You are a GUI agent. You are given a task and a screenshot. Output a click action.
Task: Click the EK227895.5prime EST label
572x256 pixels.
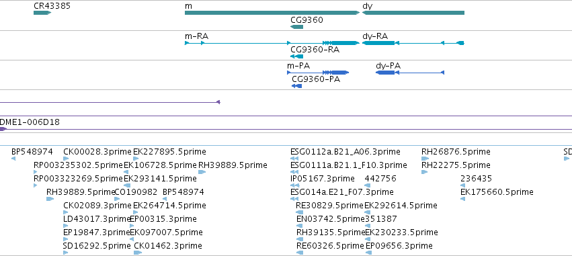tap(169, 151)
